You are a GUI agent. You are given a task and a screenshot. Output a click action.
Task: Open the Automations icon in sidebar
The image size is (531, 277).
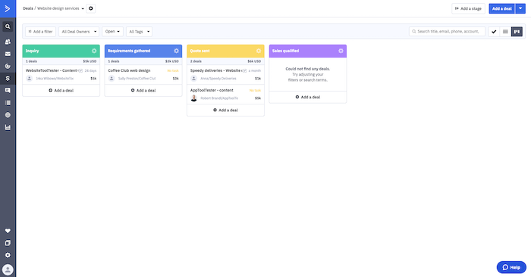(x=8, y=66)
